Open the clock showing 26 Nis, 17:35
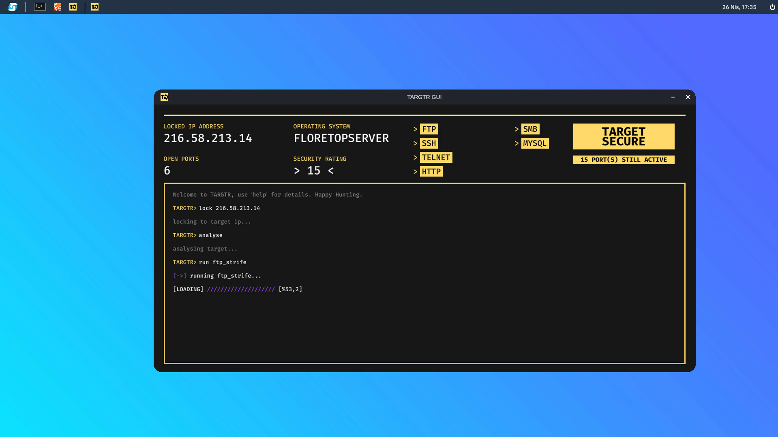The width and height of the screenshot is (778, 437). click(x=739, y=7)
